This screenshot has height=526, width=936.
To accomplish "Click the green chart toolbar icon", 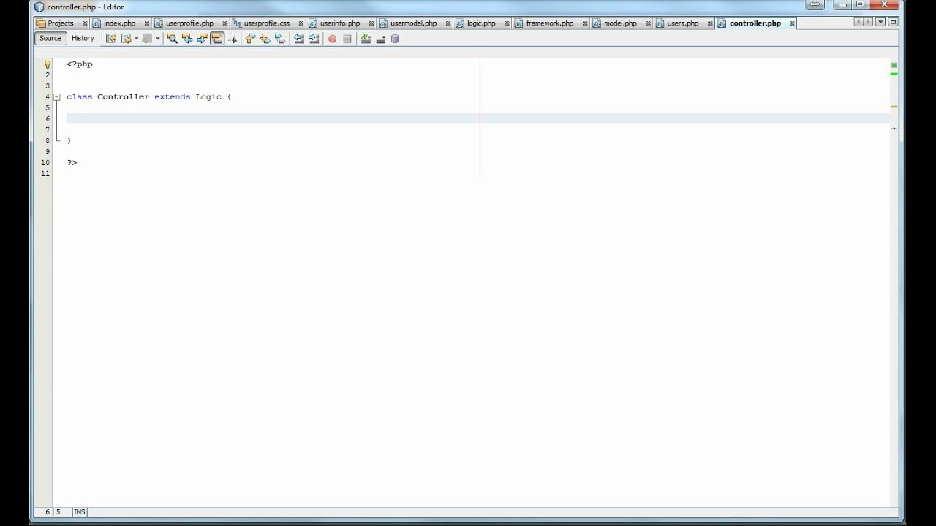I will [366, 38].
